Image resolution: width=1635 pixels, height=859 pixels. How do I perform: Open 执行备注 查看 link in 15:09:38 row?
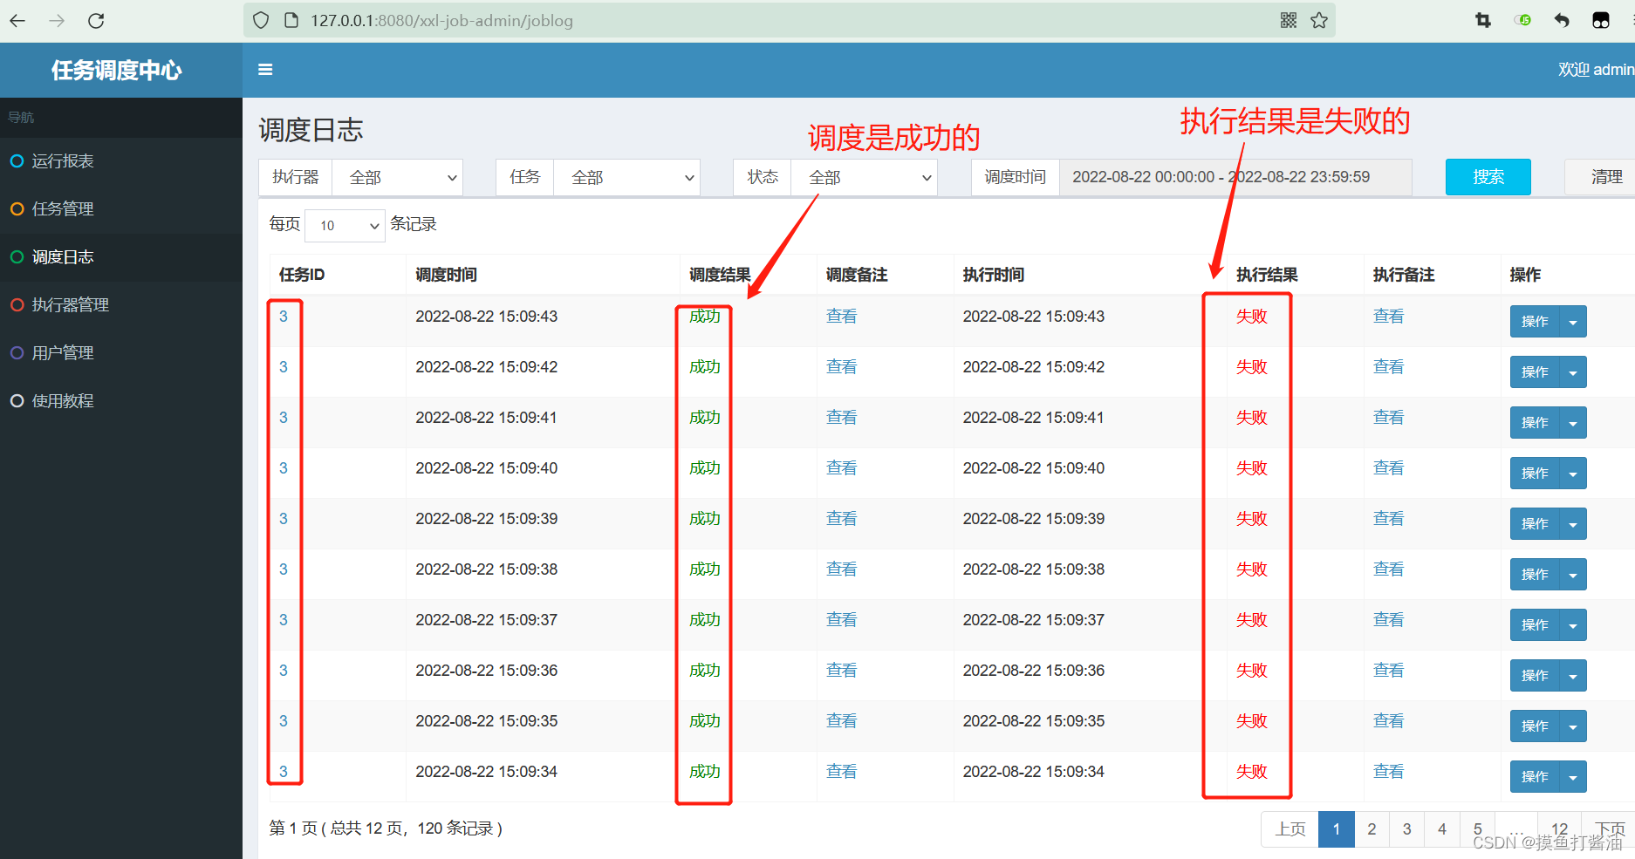point(1389,569)
